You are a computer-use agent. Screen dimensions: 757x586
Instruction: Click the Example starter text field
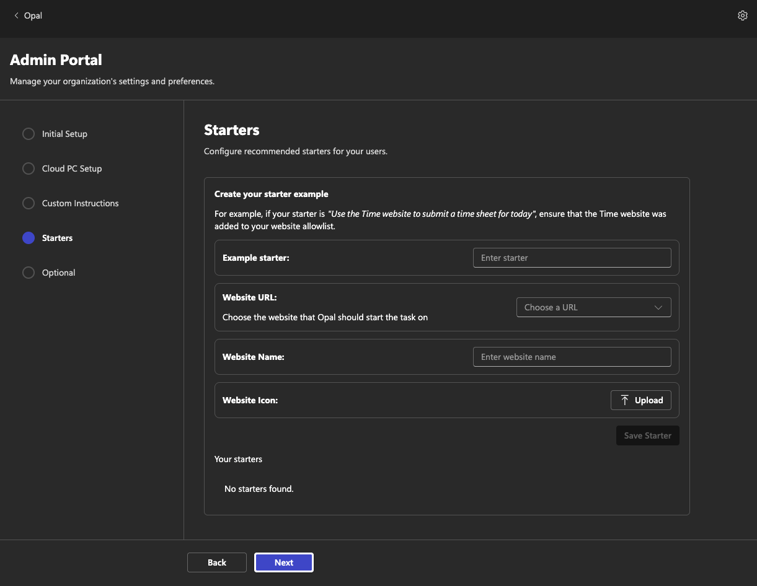pyautogui.click(x=572, y=258)
